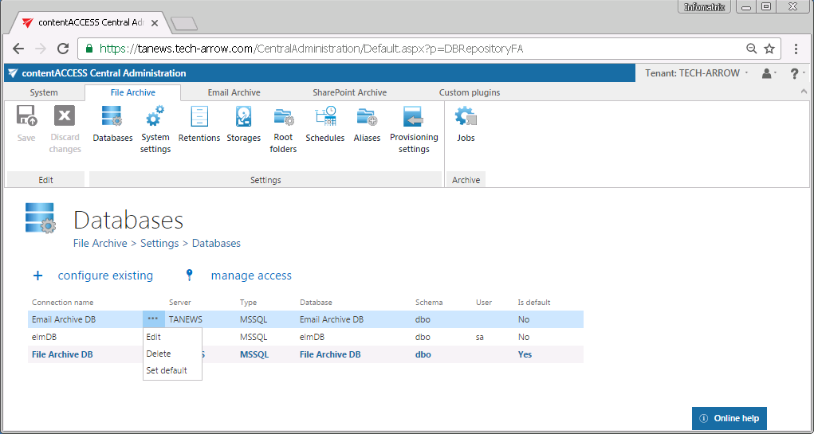Switch to the SharePoint Archive tab
Image resolution: width=814 pixels, height=434 pixels.
349,92
